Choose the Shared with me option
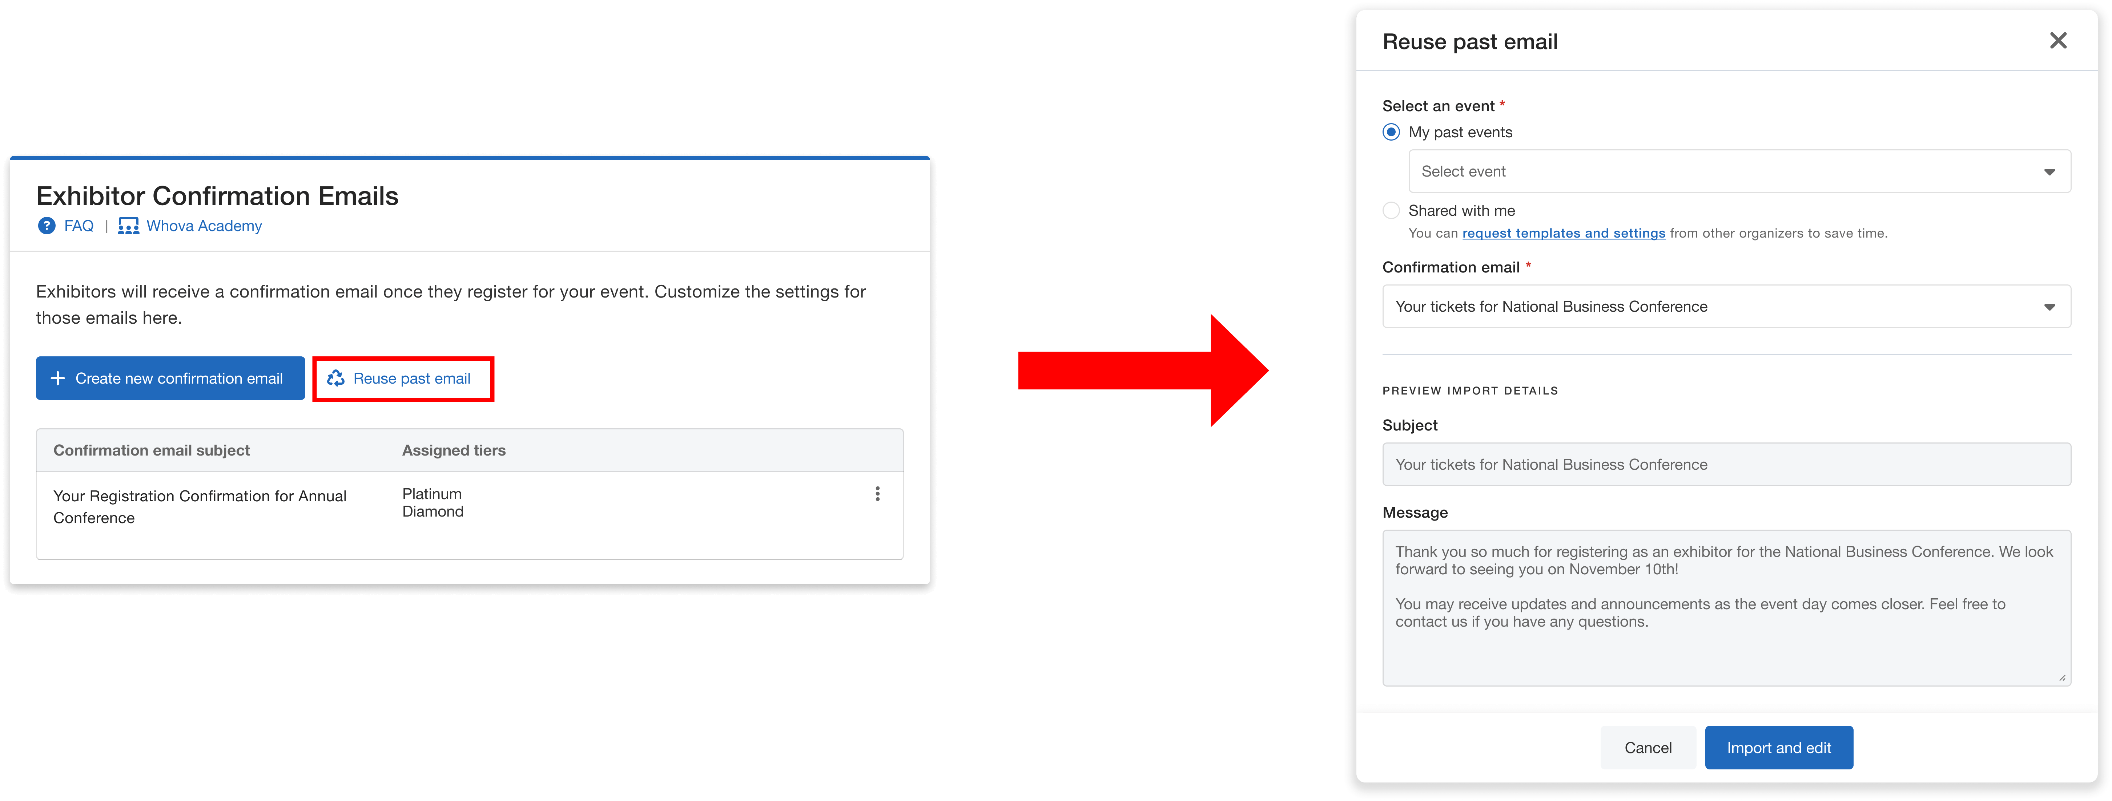Viewport: 2112px width, 801px height. click(x=1391, y=211)
